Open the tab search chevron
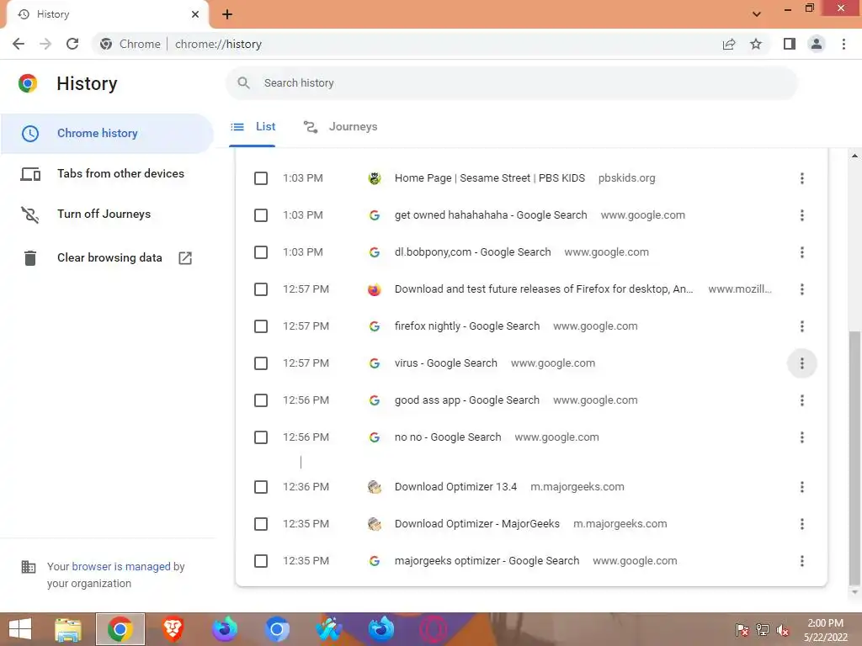This screenshot has height=646, width=862. click(x=757, y=14)
